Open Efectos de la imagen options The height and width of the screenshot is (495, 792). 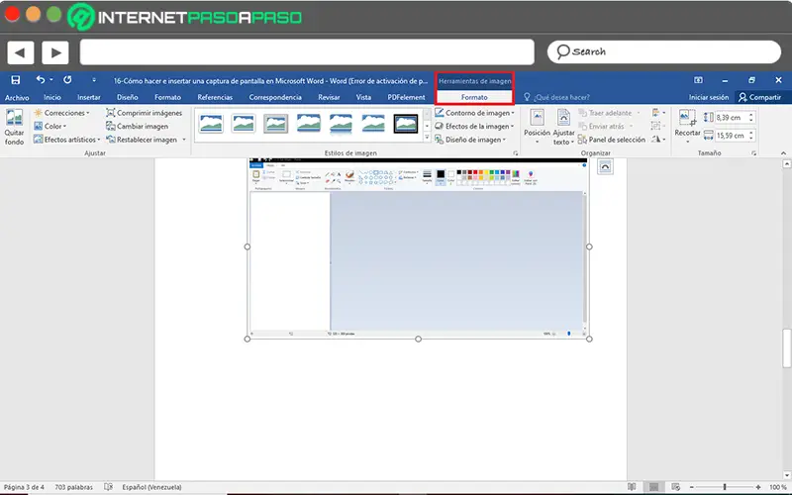(474, 127)
